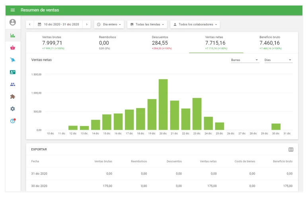This screenshot has height=197, width=308.
Task: Click the EXPORTAR button
Action: pyautogui.click(x=39, y=149)
